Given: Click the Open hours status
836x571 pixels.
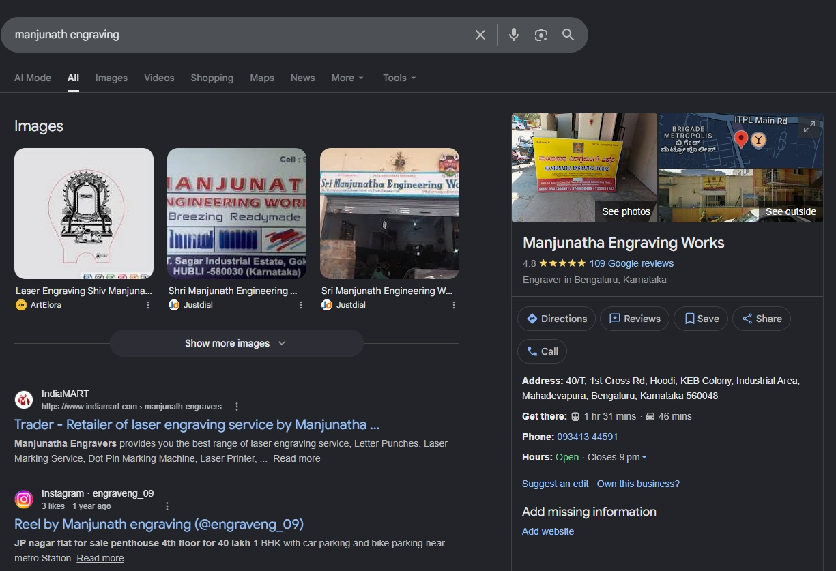Looking at the screenshot, I should 567,457.
